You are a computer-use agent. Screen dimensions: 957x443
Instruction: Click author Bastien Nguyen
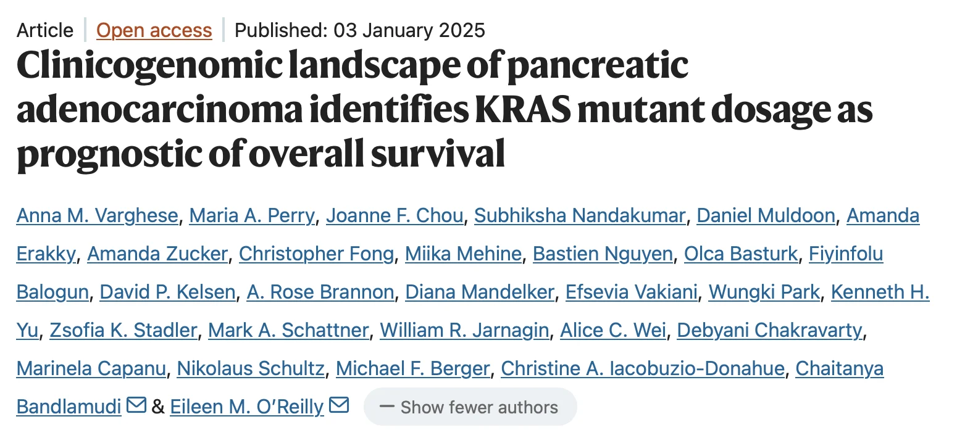coord(603,254)
